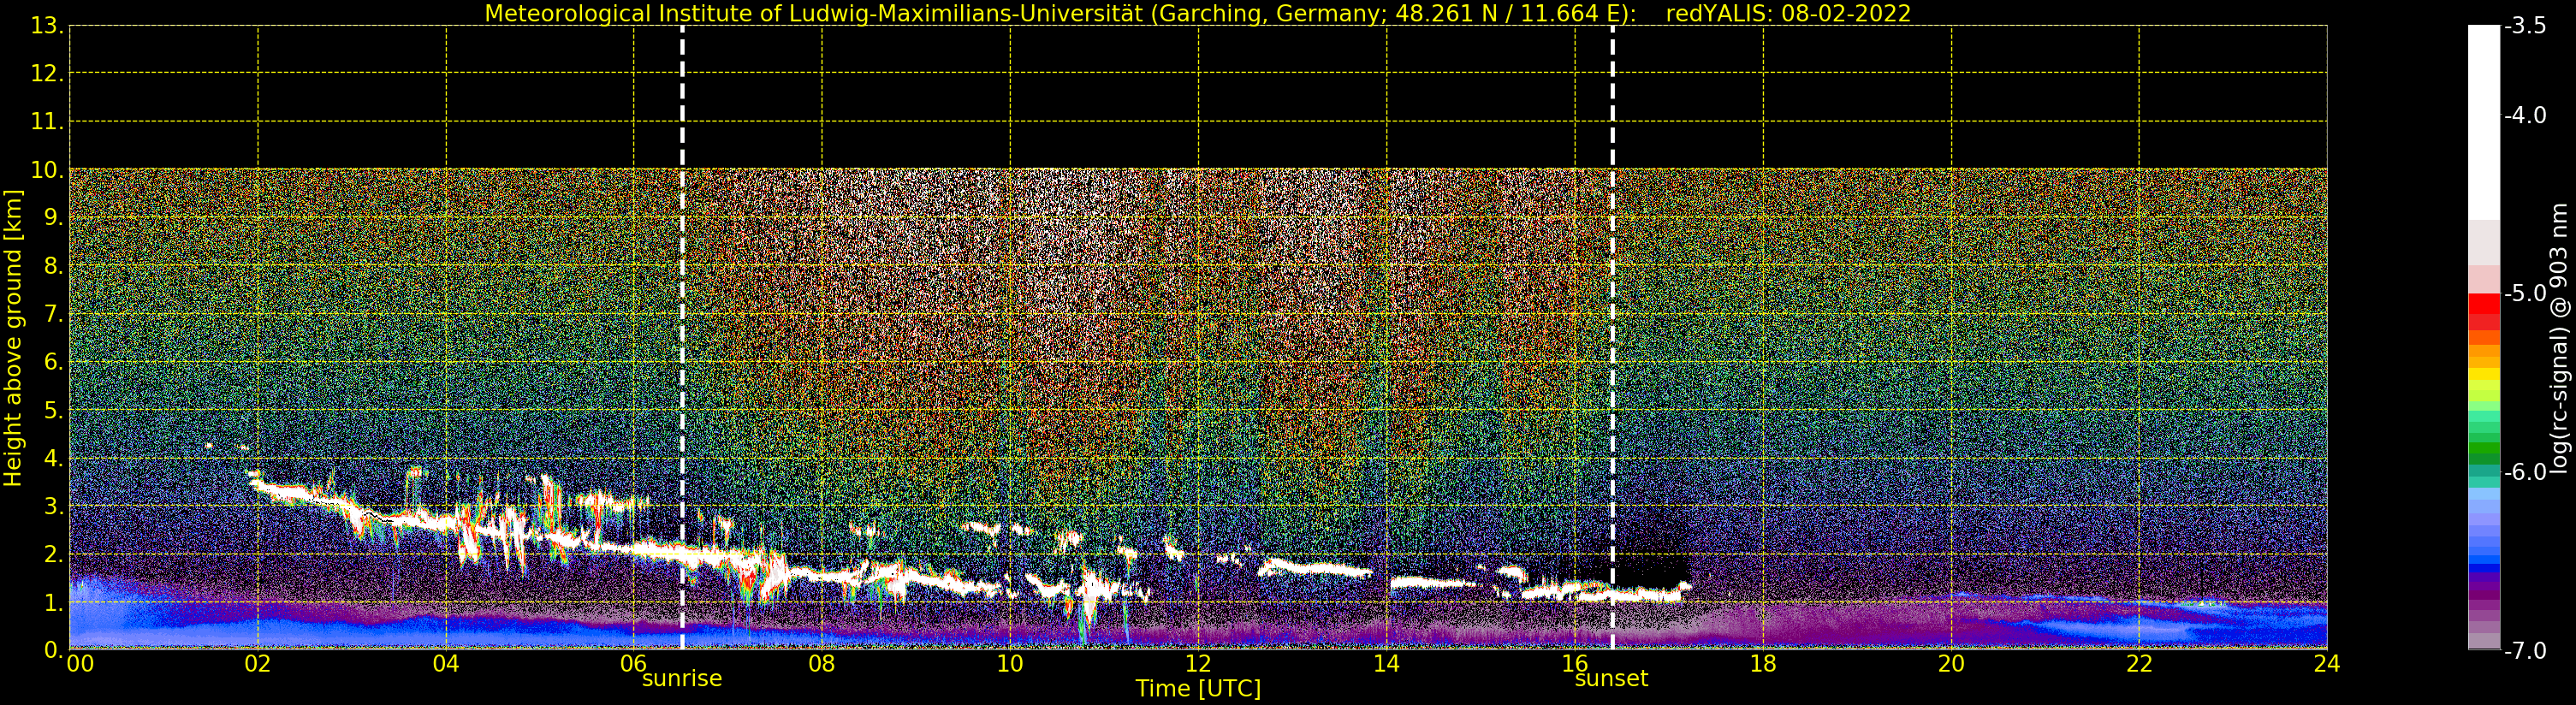Click the height axis tick '2.'
The image size is (2576, 705).
point(53,555)
